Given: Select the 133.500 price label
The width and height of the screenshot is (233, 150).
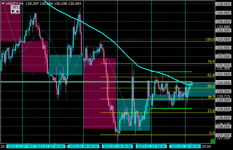Looking at the screenshot, I should coord(223,30).
